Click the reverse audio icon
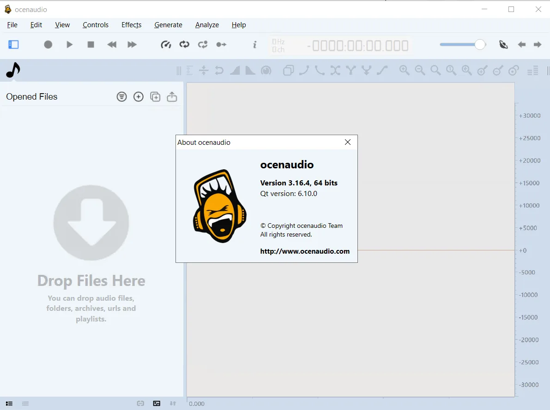550x410 pixels. point(219,71)
